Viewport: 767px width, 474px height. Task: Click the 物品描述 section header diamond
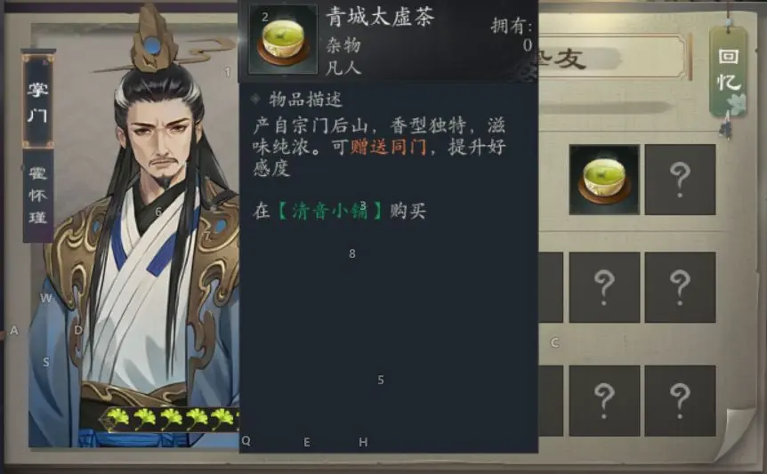[x=254, y=100]
